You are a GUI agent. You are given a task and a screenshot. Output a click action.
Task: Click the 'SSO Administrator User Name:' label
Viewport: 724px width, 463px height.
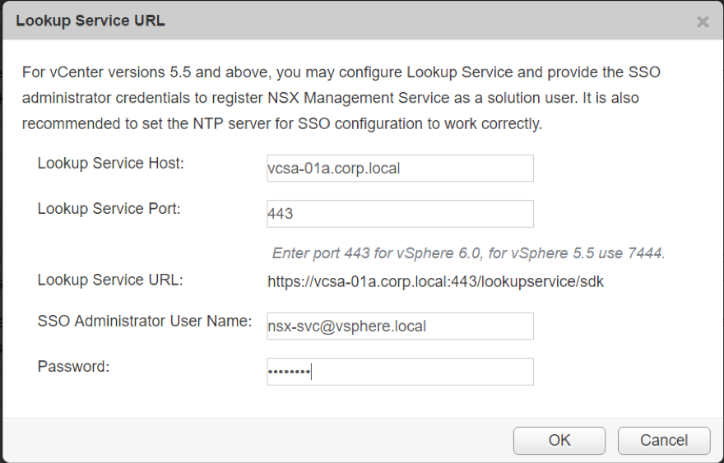click(145, 321)
